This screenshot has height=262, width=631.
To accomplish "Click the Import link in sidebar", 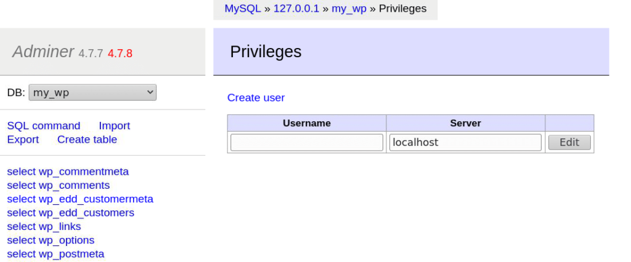I will click(114, 125).
